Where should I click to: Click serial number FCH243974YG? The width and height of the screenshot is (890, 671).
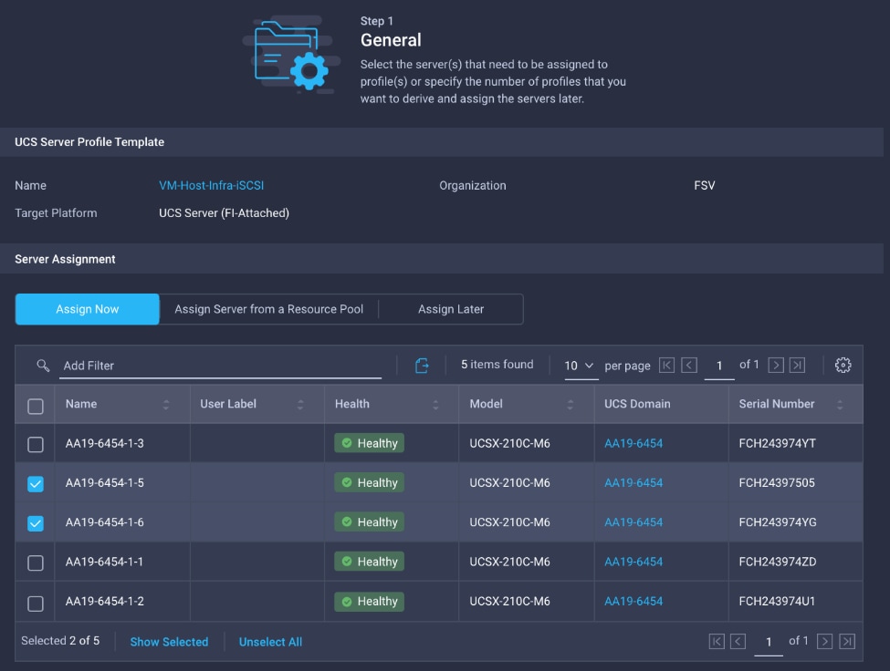778,522
